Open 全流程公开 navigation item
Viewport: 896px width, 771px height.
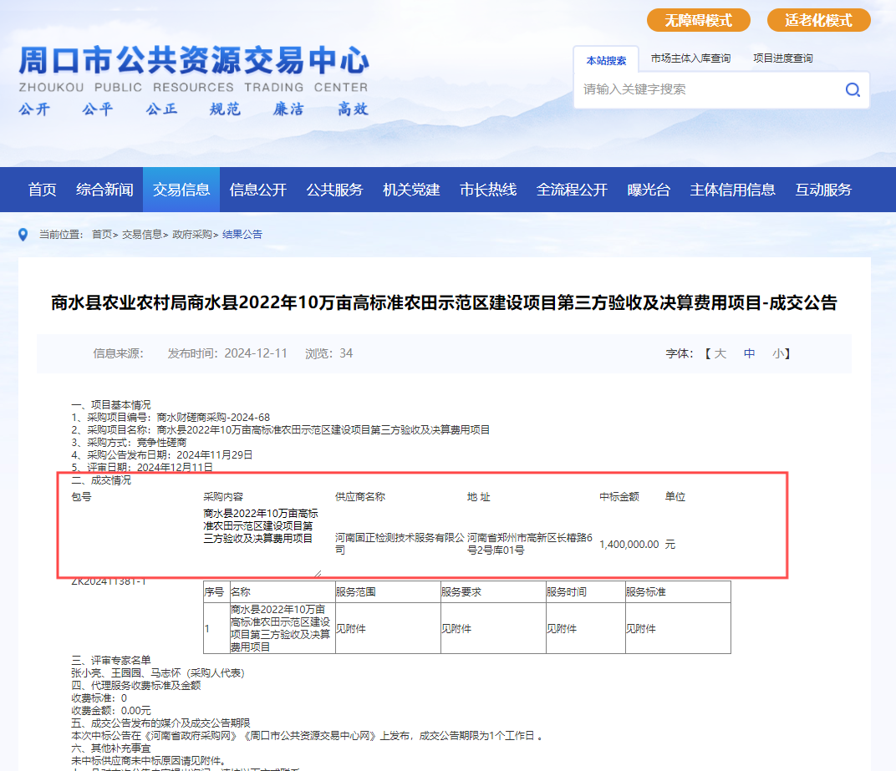tap(572, 190)
